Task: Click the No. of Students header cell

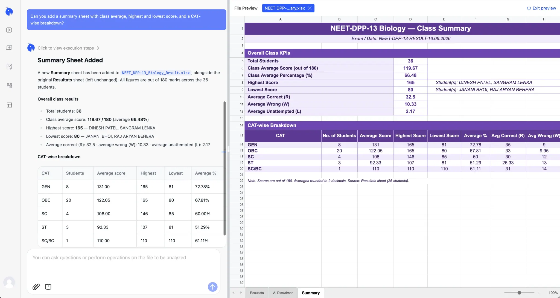Action: tap(339, 136)
